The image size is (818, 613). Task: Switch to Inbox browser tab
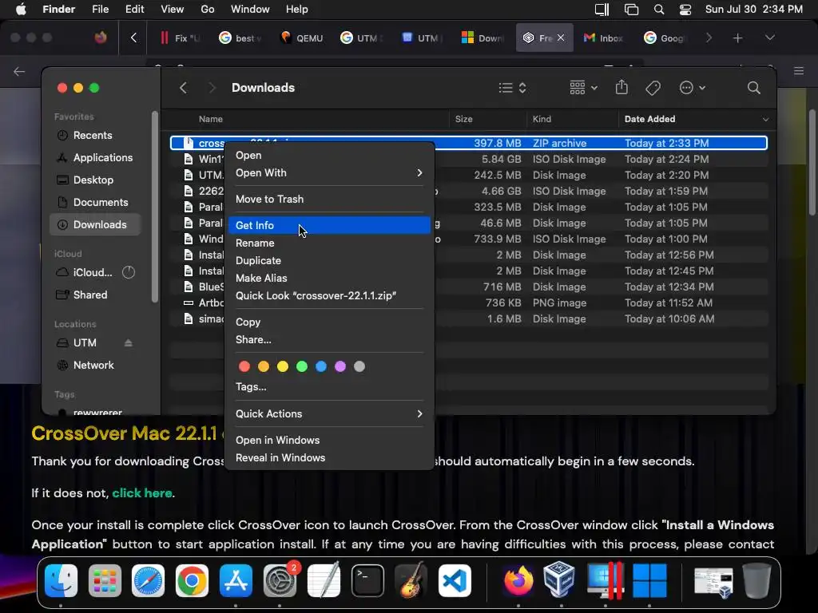(x=604, y=38)
